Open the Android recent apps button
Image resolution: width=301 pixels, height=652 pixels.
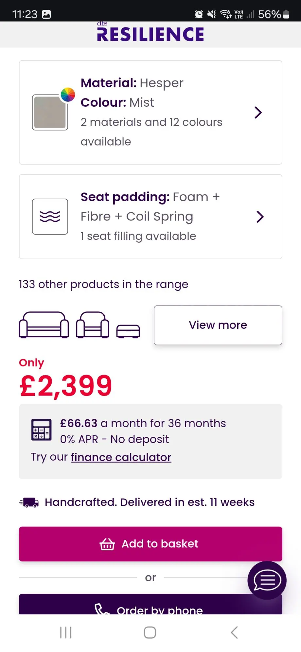66,632
